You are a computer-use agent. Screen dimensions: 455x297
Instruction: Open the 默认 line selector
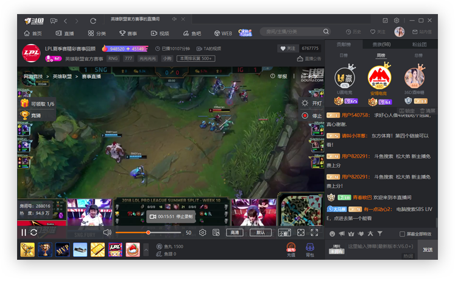[x=261, y=232]
